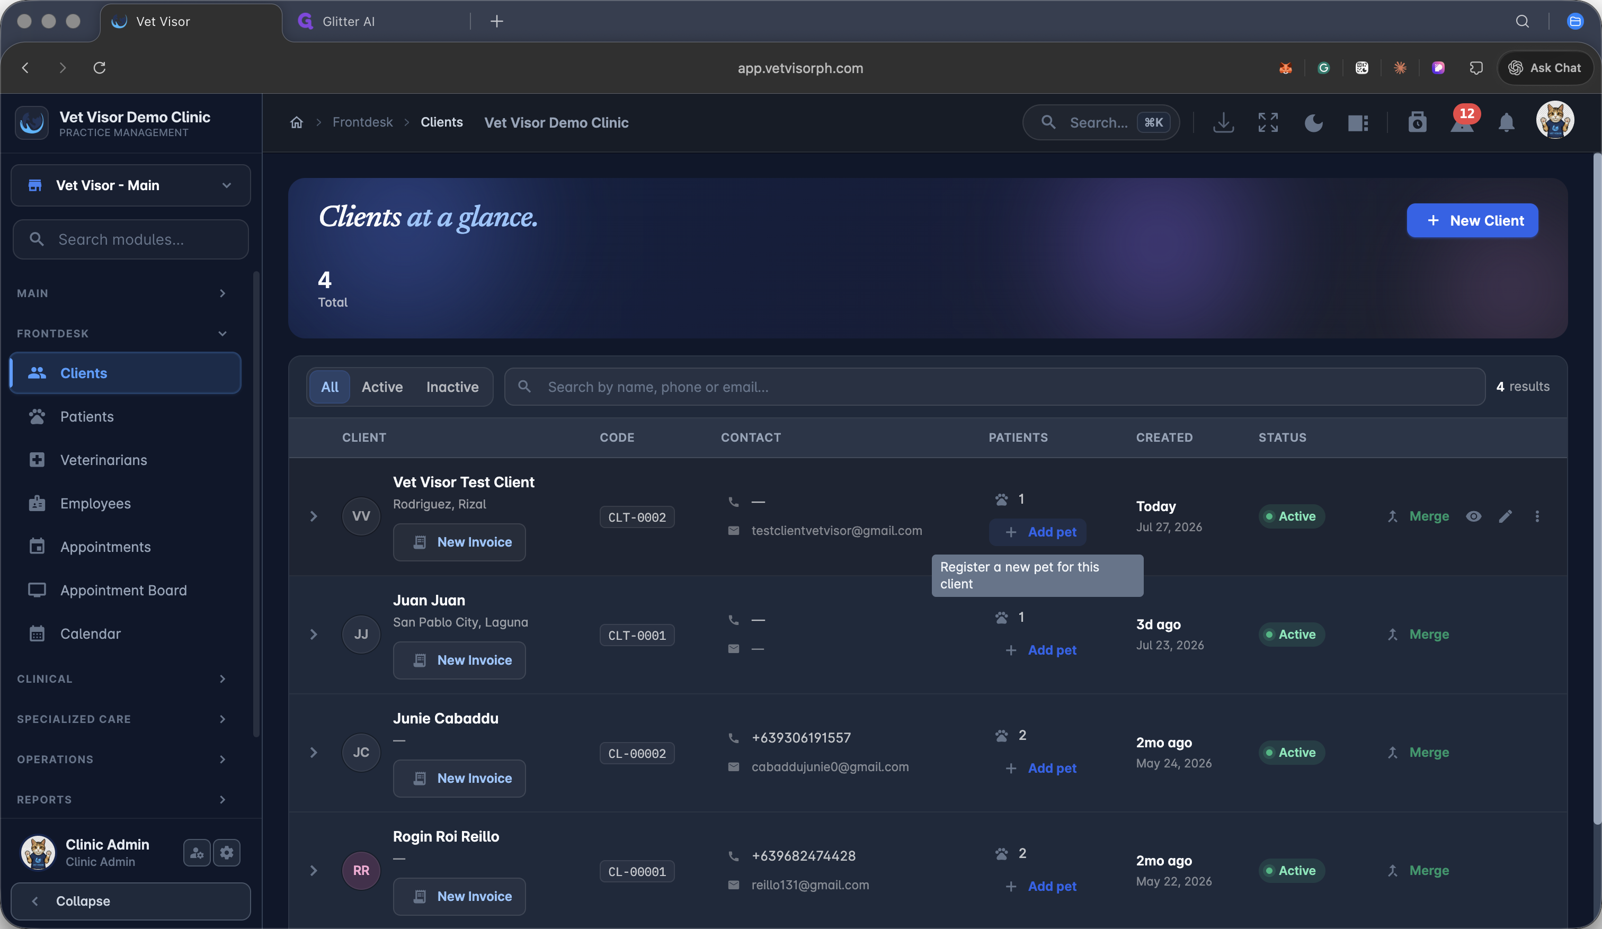Image resolution: width=1602 pixels, height=929 pixels.
Task: Open Ask Chat in the browser toolbar
Action: pos(1545,67)
